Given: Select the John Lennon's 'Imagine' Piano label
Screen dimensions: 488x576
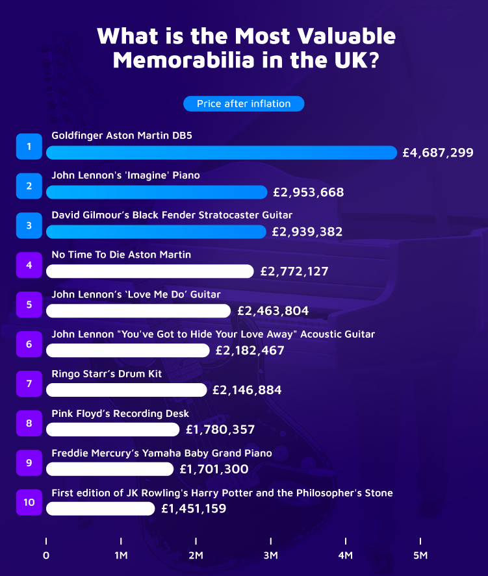Looking at the screenshot, I should (125, 175).
